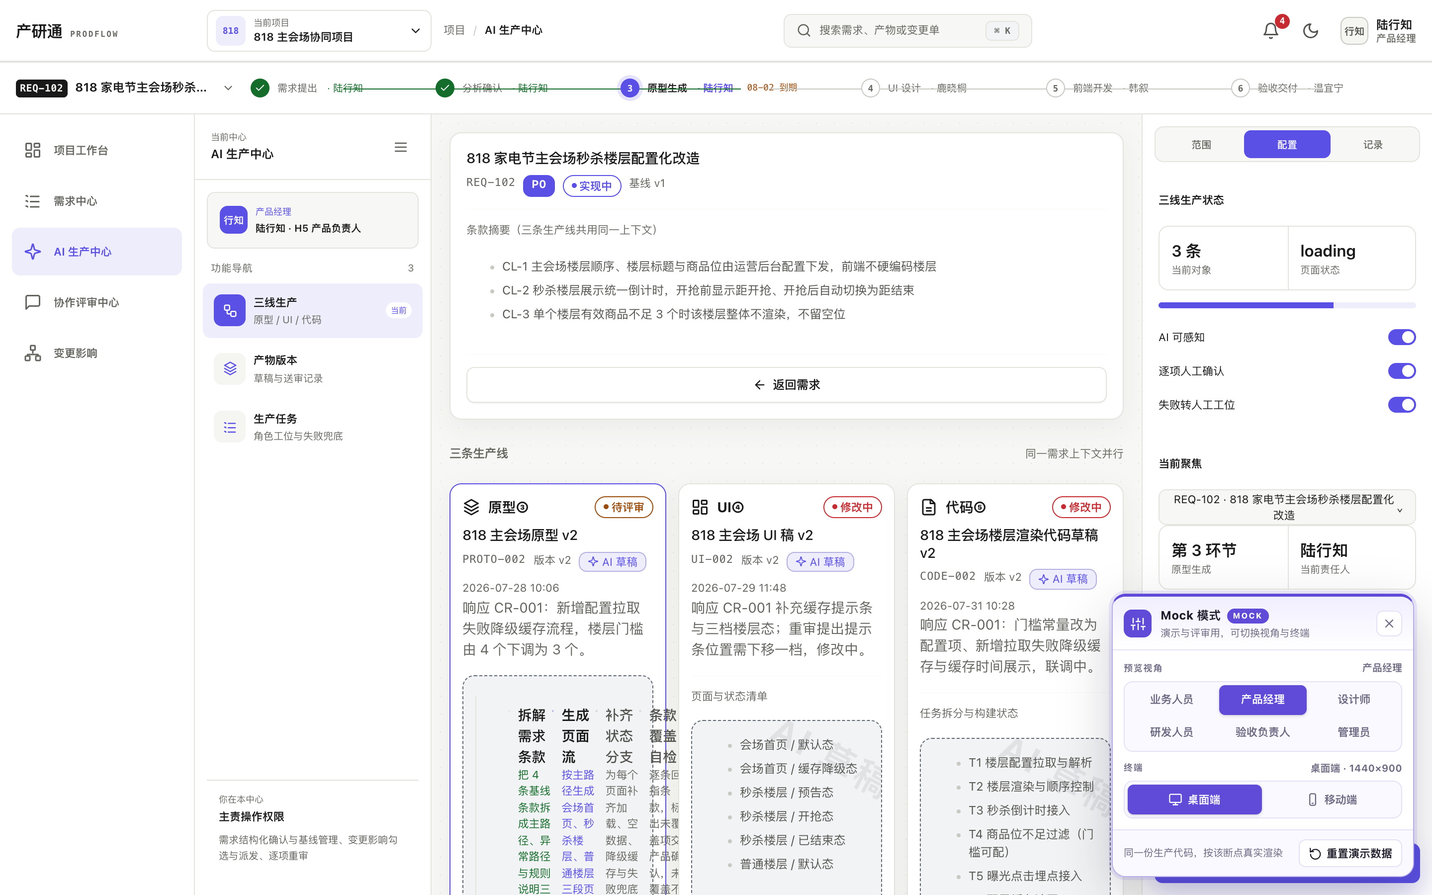The height and width of the screenshot is (895, 1432).
Task: Expand the REQ-102 requirement chevron
Action: 228,88
